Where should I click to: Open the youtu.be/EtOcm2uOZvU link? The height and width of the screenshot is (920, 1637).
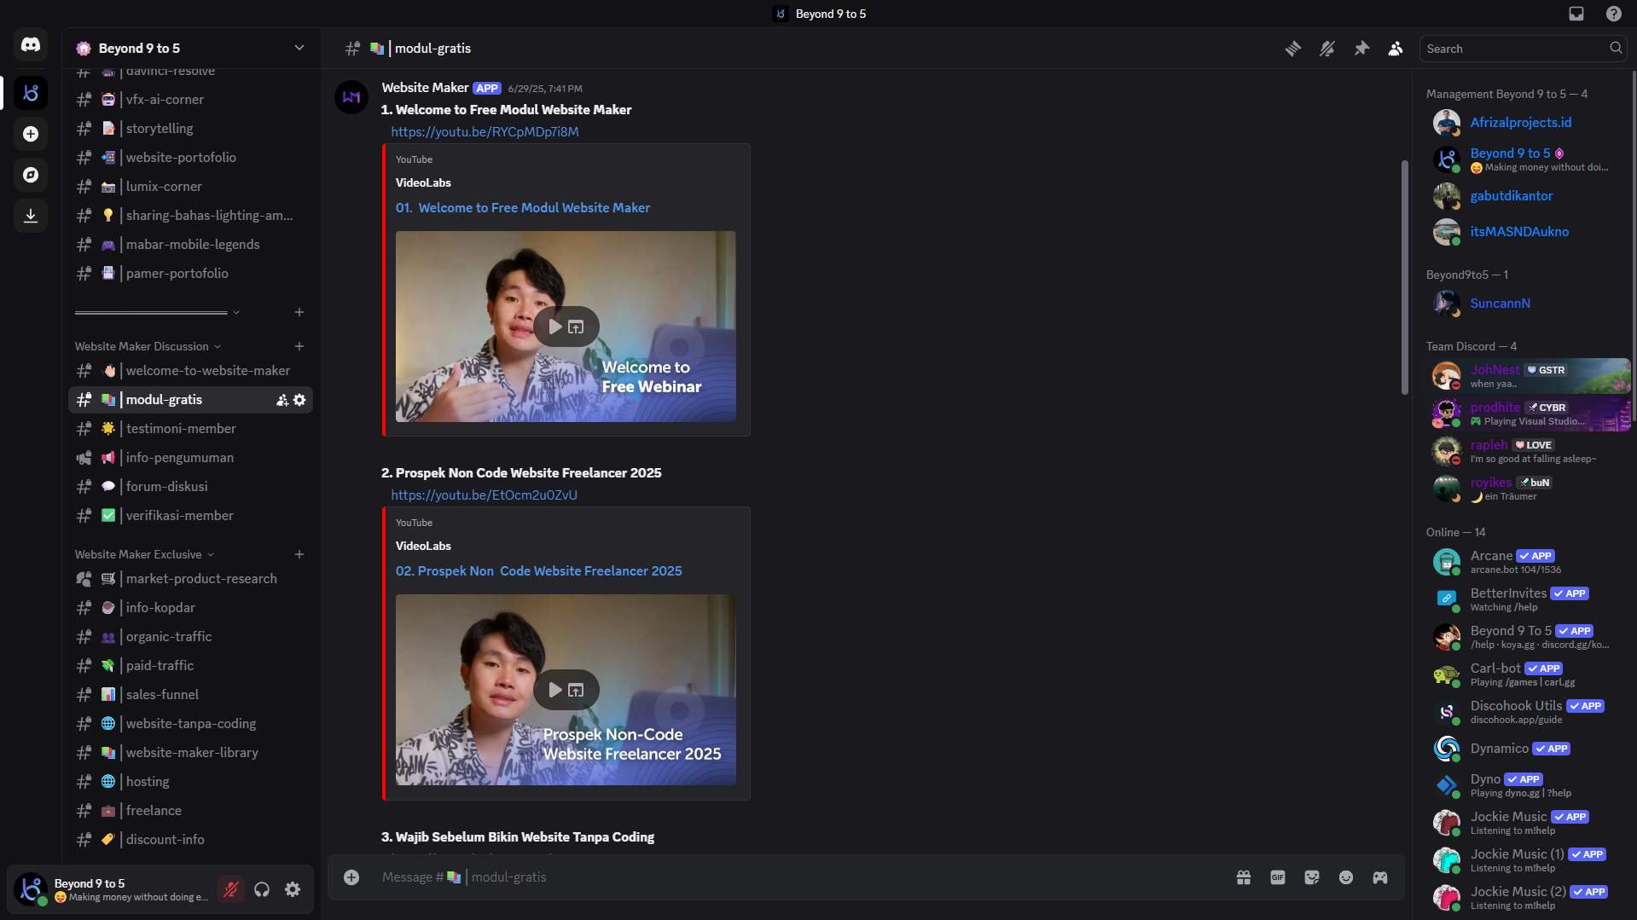(x=484, y=495)
